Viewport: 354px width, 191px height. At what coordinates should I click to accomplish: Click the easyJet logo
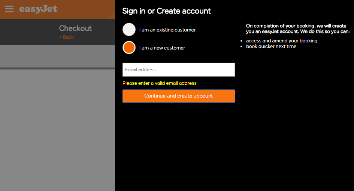pos(38,9)
